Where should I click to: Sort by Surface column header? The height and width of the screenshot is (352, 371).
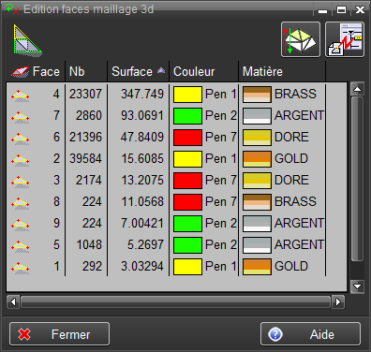[138, 71]
